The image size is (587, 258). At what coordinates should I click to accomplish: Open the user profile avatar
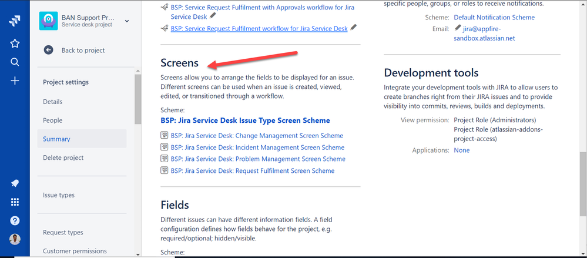[x=15, y=239]
